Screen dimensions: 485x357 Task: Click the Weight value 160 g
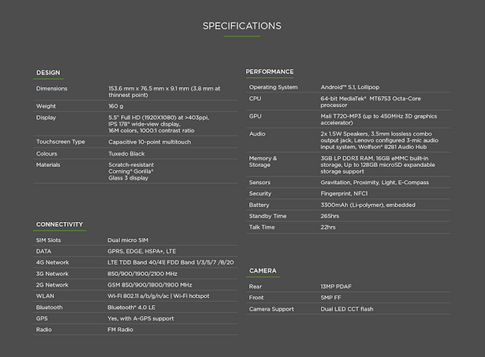click(116, 106)
